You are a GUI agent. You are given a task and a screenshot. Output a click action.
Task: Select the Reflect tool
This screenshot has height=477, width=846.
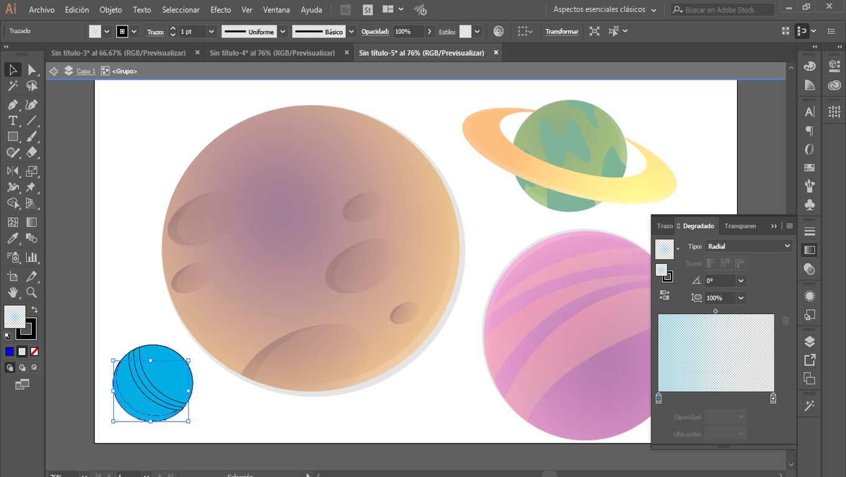point(12,171)
